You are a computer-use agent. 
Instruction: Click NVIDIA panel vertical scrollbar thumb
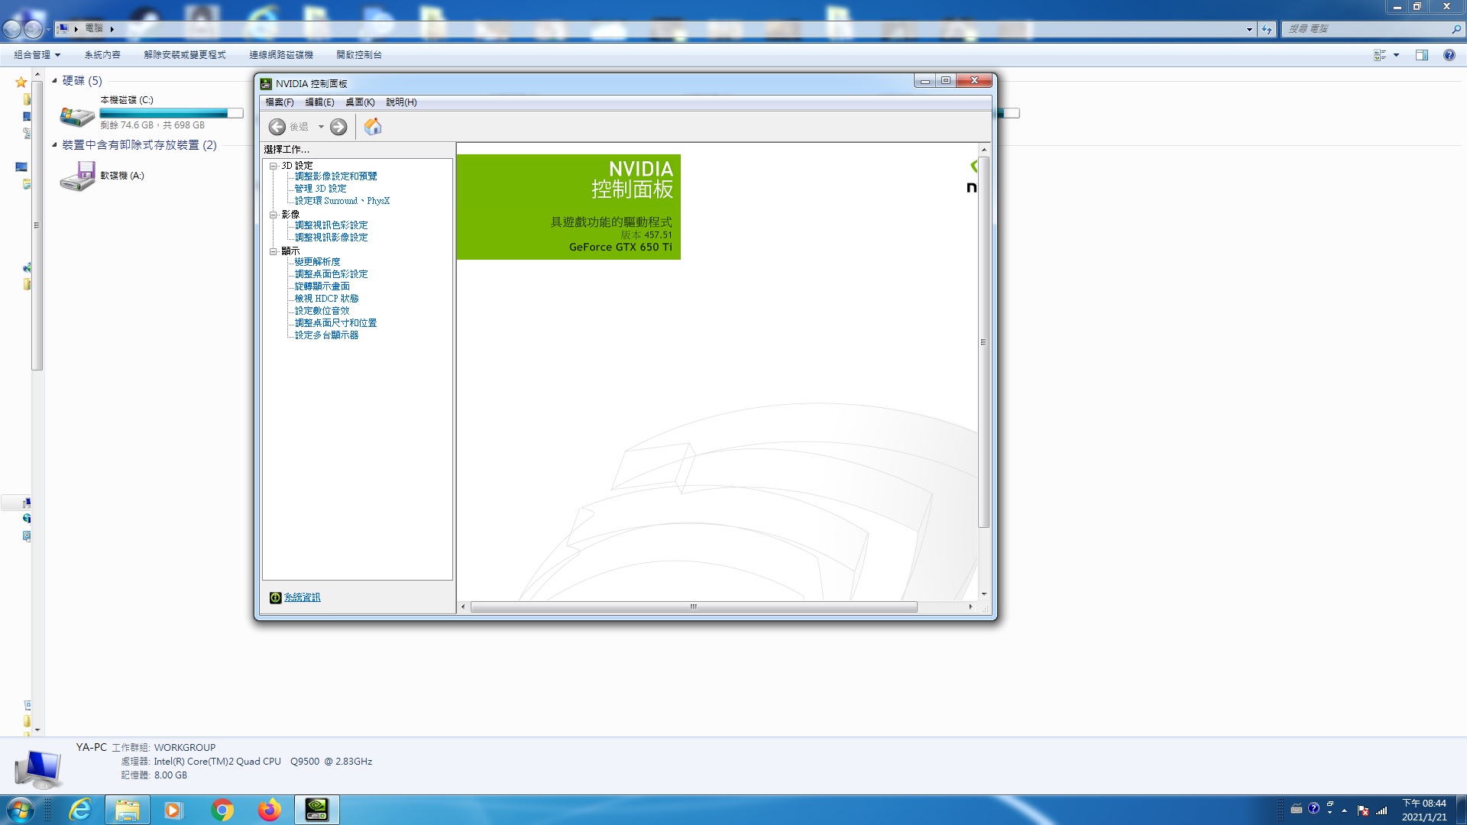coord(983,342)
